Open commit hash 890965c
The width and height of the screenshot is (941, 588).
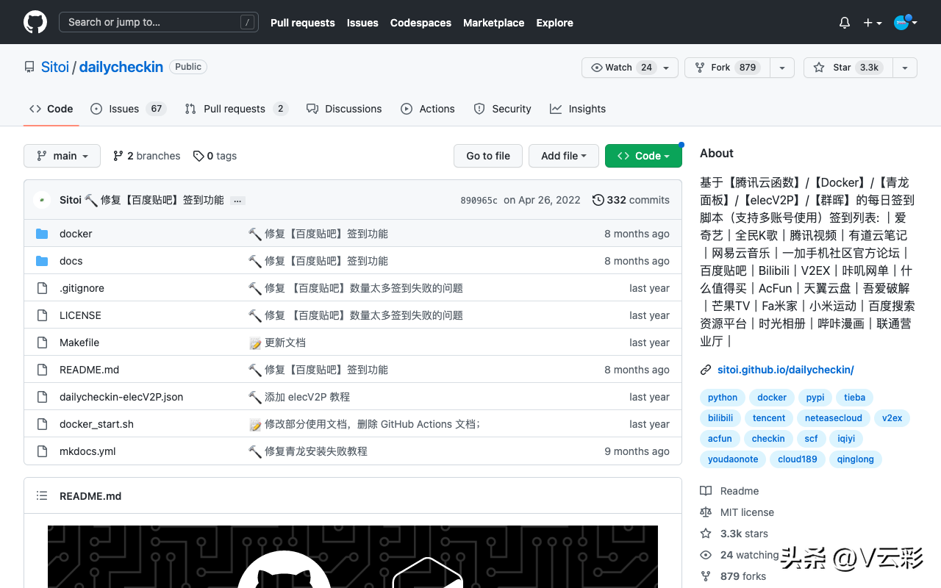479,201
